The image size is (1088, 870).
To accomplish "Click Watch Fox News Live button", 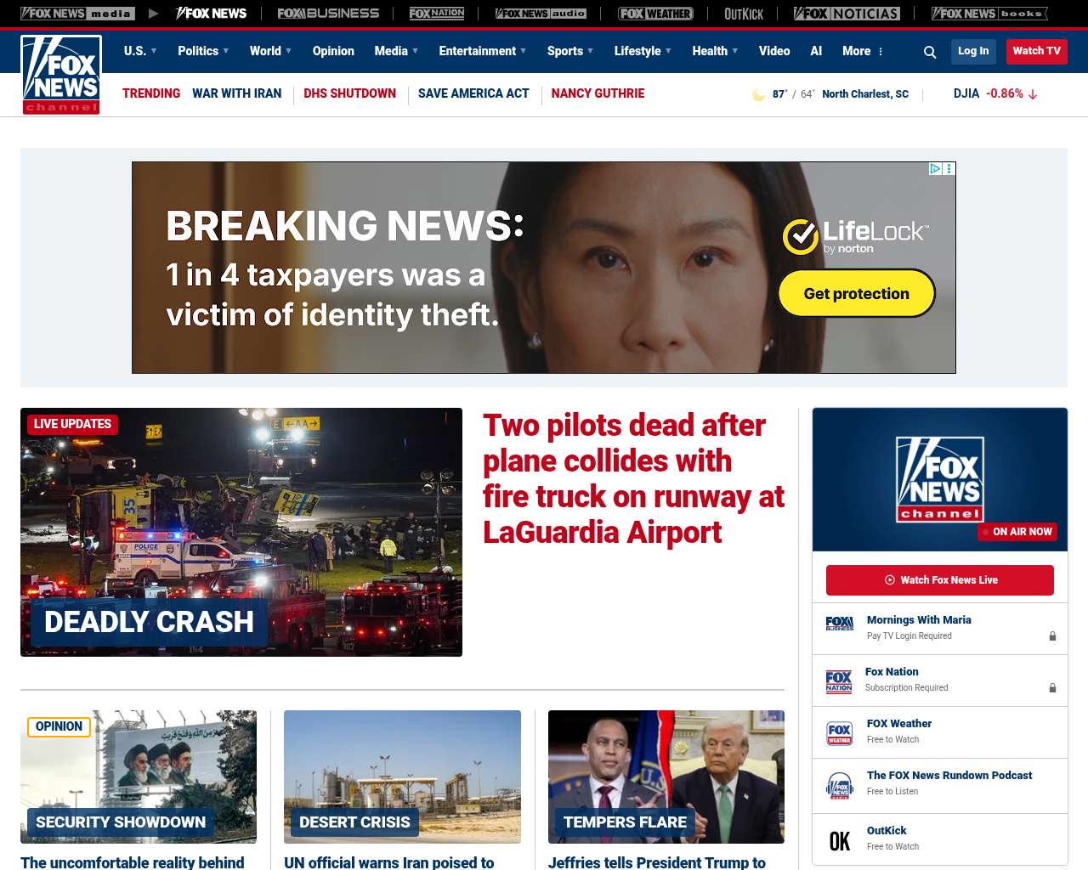I will pos(940,580).
